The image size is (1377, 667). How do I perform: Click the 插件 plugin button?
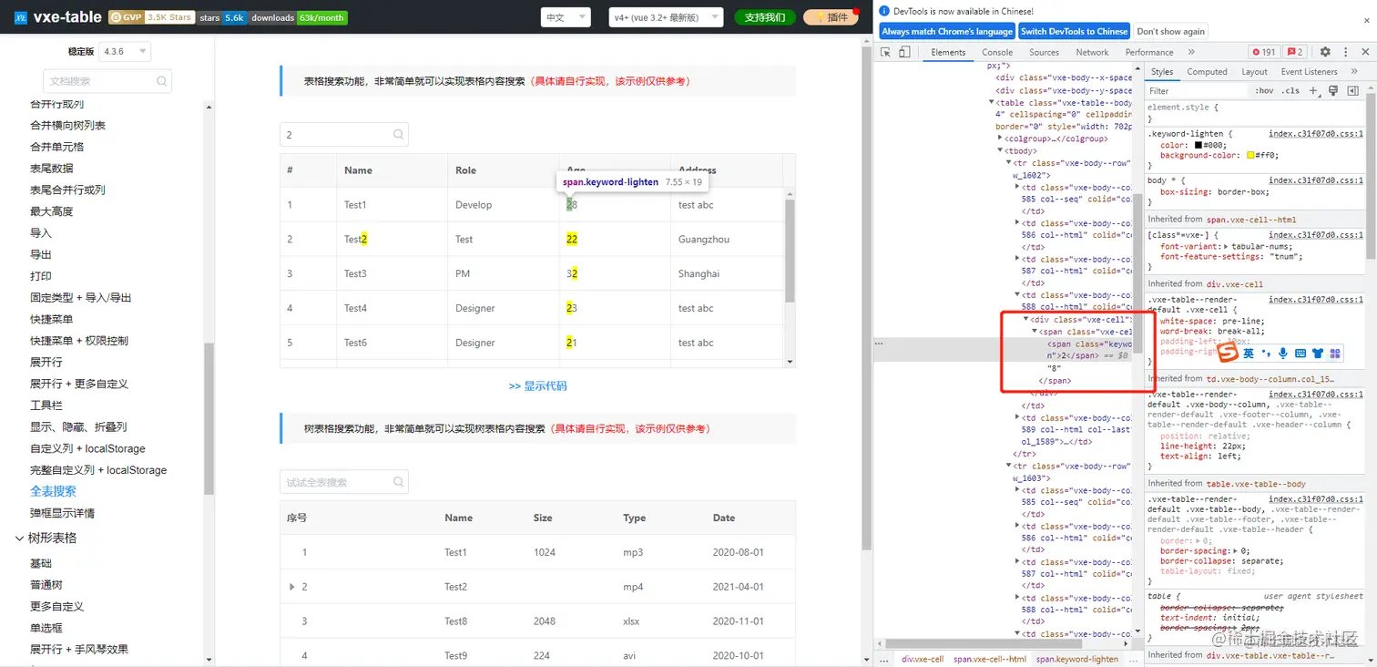831,17
